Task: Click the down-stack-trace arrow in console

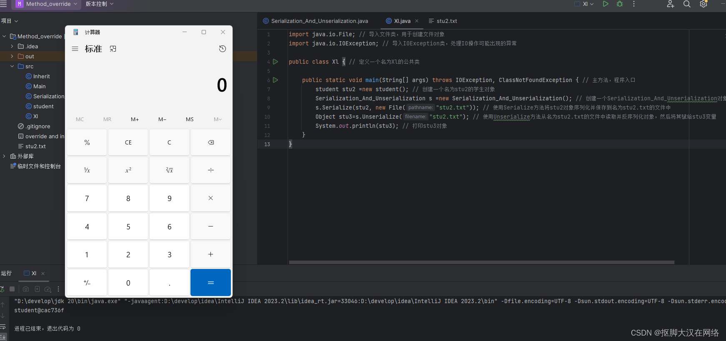Action: (3, 316)
